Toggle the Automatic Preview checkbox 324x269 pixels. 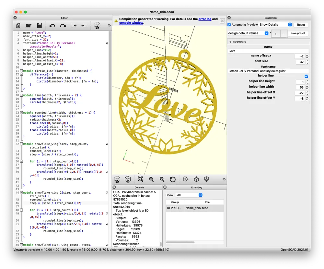coord(229,25)
